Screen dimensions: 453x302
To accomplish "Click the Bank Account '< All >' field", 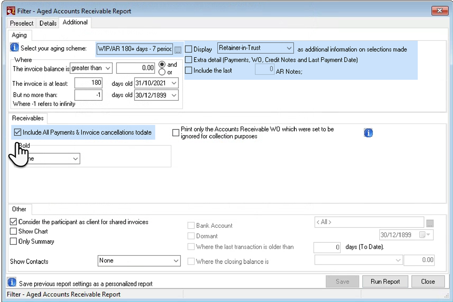I will [x=369, y=222].
